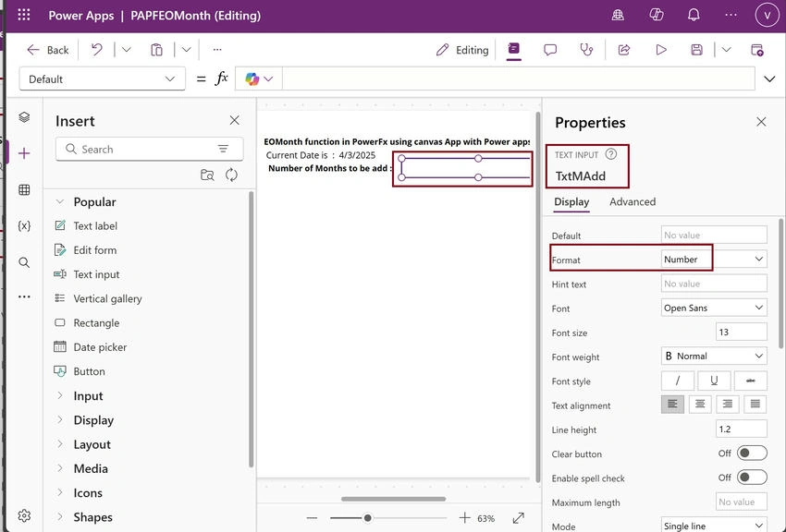Screen dimensions: 786x532
Task: Turn on the Clear button toggle
Action: (752, 453)
